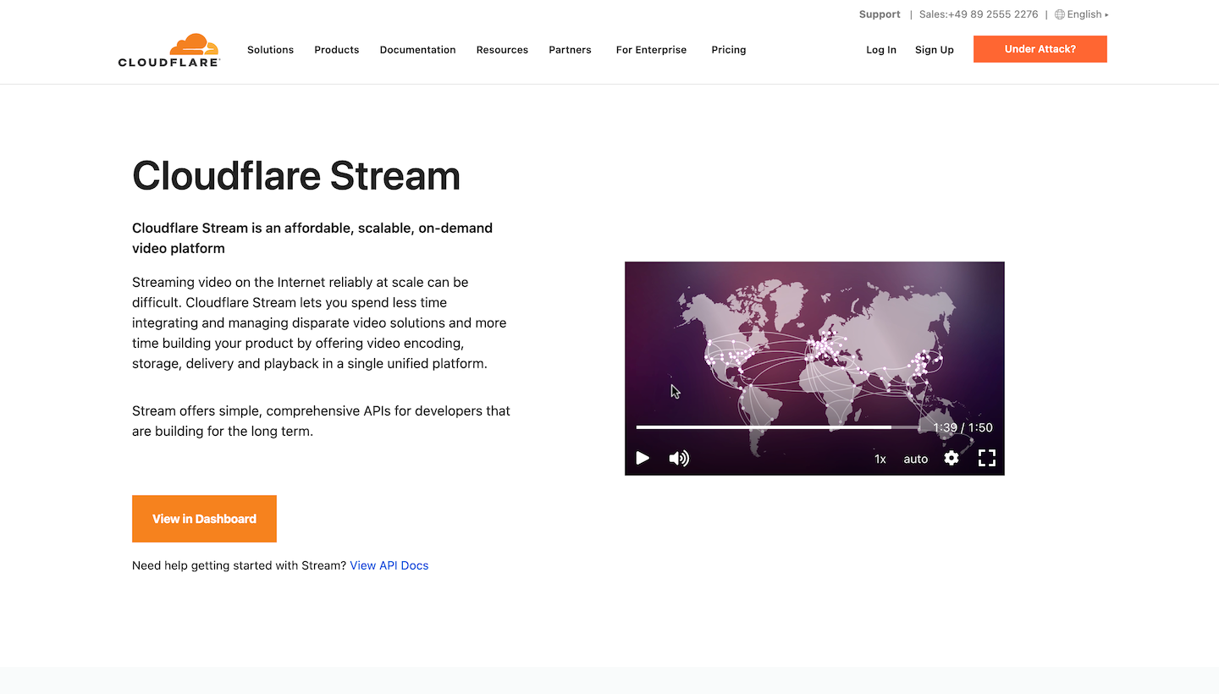The height and width of the screenshot is (694, 1219).
Task: Click the globe language icon
Action: [1059, 14]
